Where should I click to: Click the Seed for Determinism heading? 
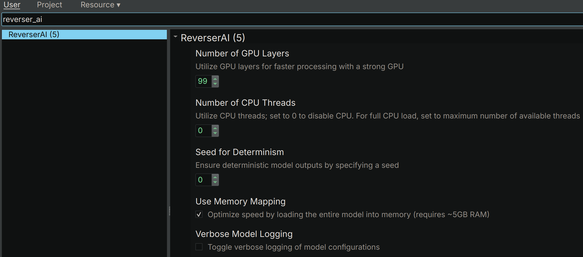[239, 152]
